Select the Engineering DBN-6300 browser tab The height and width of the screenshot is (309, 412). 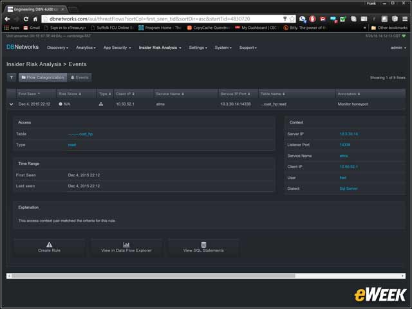[x=36, y=10]
